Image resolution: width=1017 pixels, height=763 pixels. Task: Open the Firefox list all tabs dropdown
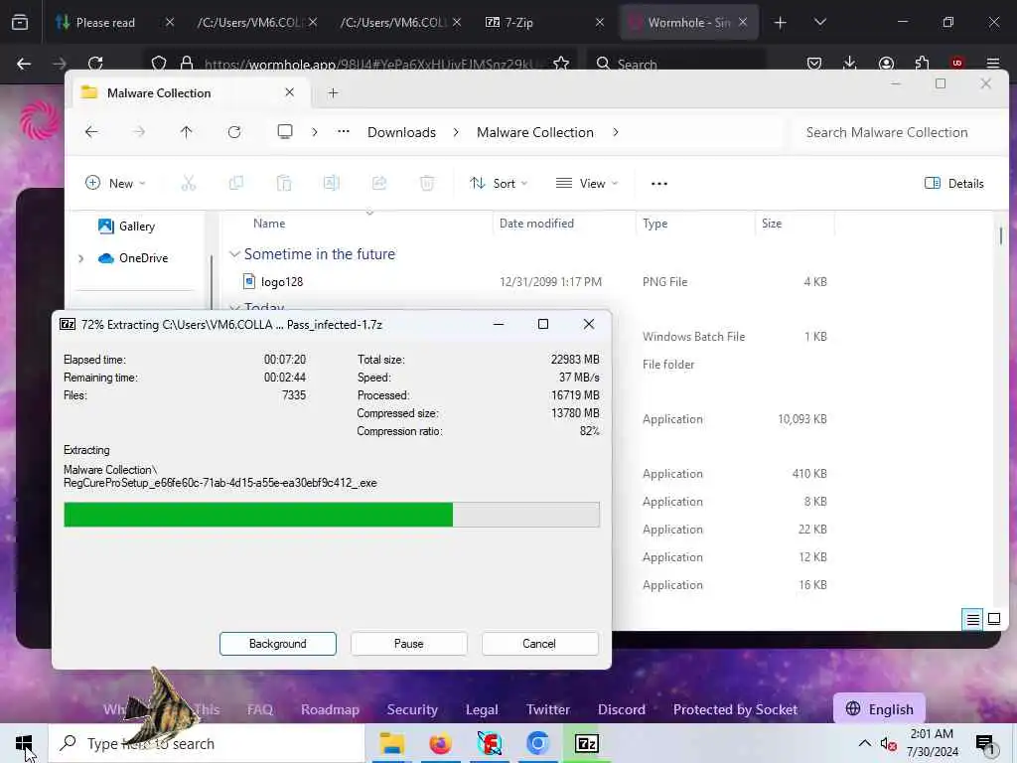tap(819, 23)
